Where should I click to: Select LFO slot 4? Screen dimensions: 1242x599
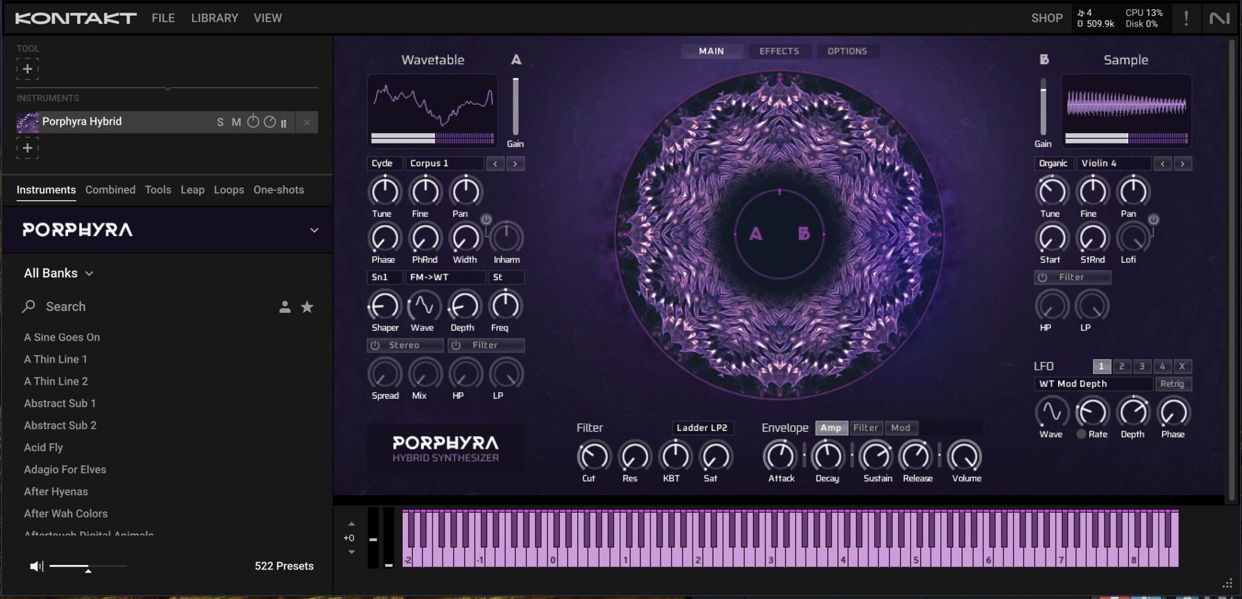(1162, 366)
